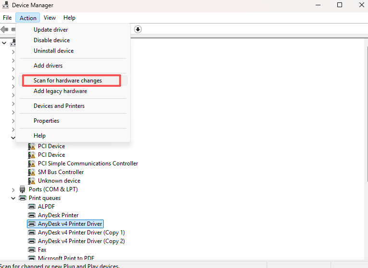The height and width of the screenshot is (268, 368).
Task: Click the Print queues printer icon
Action: (23, 198)
